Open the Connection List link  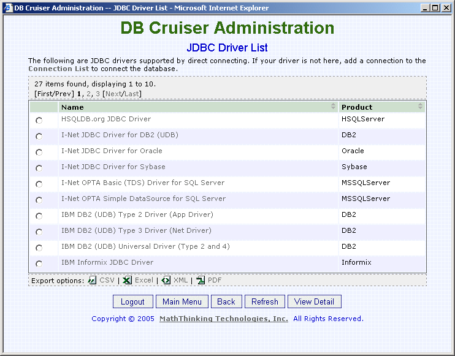click(x=59, y=69)
